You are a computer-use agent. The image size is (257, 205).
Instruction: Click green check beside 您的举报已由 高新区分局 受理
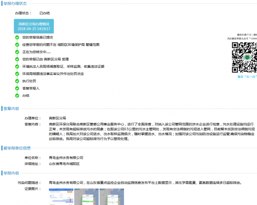pyautogui.click(x=17, y=59)
